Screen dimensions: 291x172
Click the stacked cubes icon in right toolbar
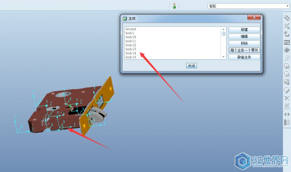287,82
